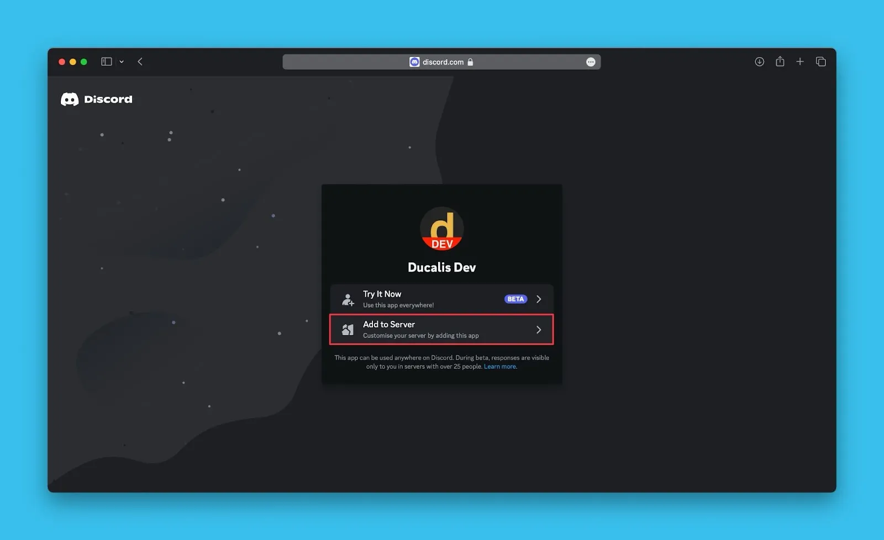
Task: Go back using the browser back arrow
Action: click(140, 62)
